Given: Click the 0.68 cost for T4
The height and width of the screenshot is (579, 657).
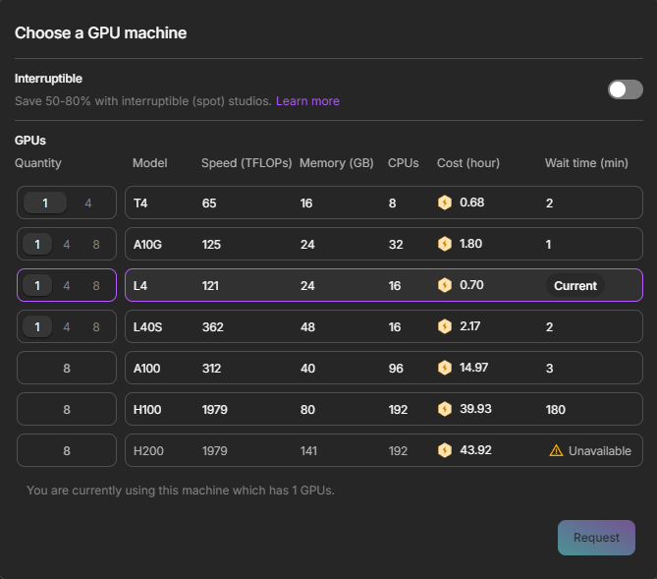Looking at the screenshot, I should pos(471,203).
